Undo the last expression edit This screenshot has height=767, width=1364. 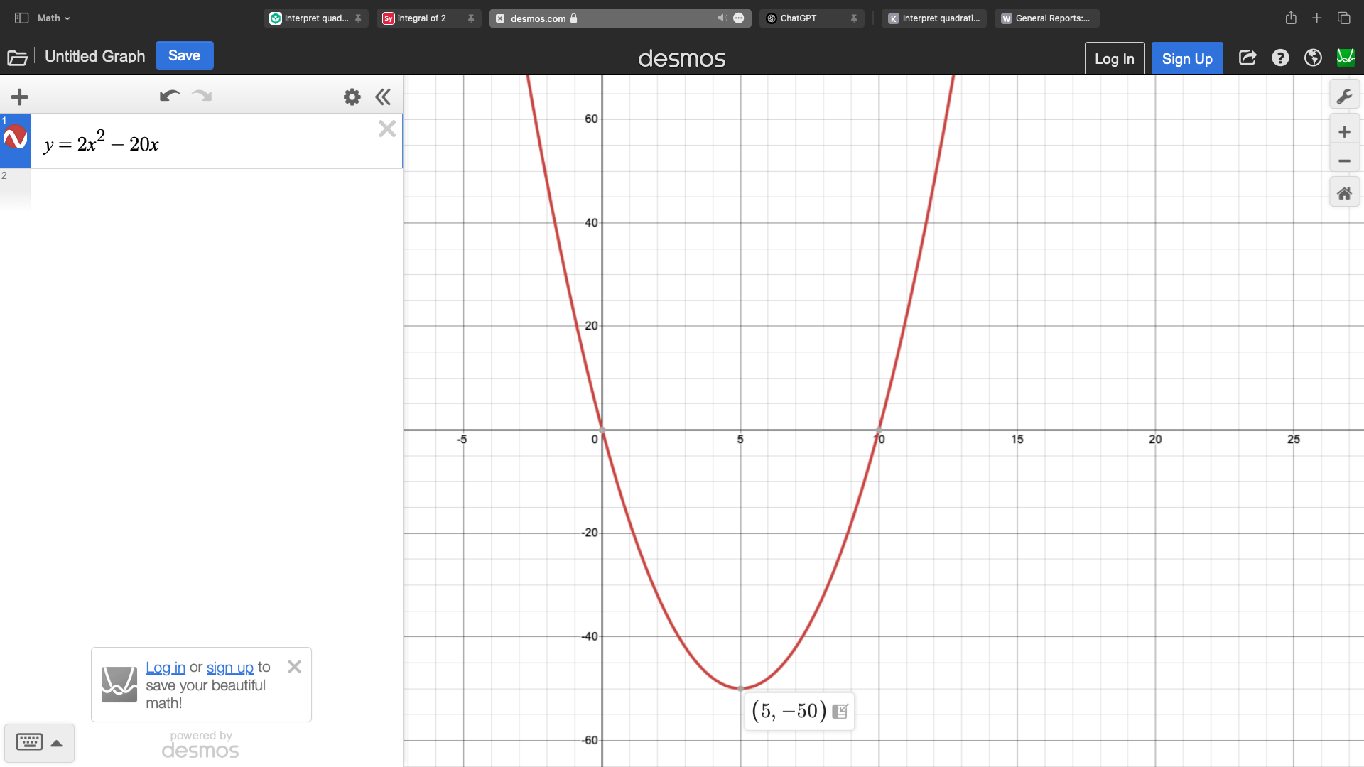point(169,96)
